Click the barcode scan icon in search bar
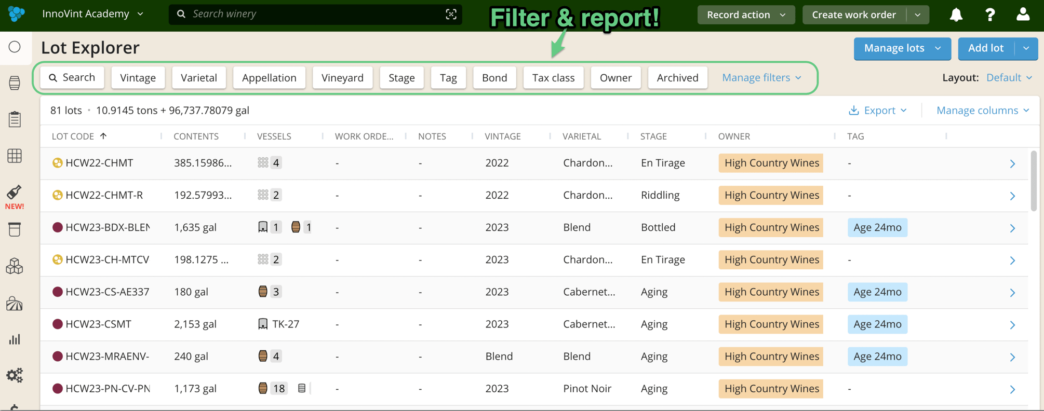 point(451,14)
